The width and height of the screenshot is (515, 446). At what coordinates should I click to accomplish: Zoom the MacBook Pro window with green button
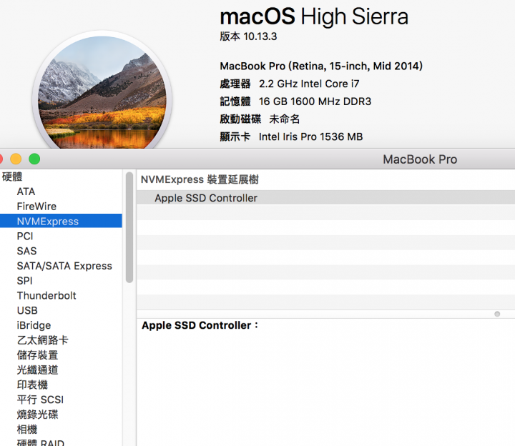pos(34,159)
